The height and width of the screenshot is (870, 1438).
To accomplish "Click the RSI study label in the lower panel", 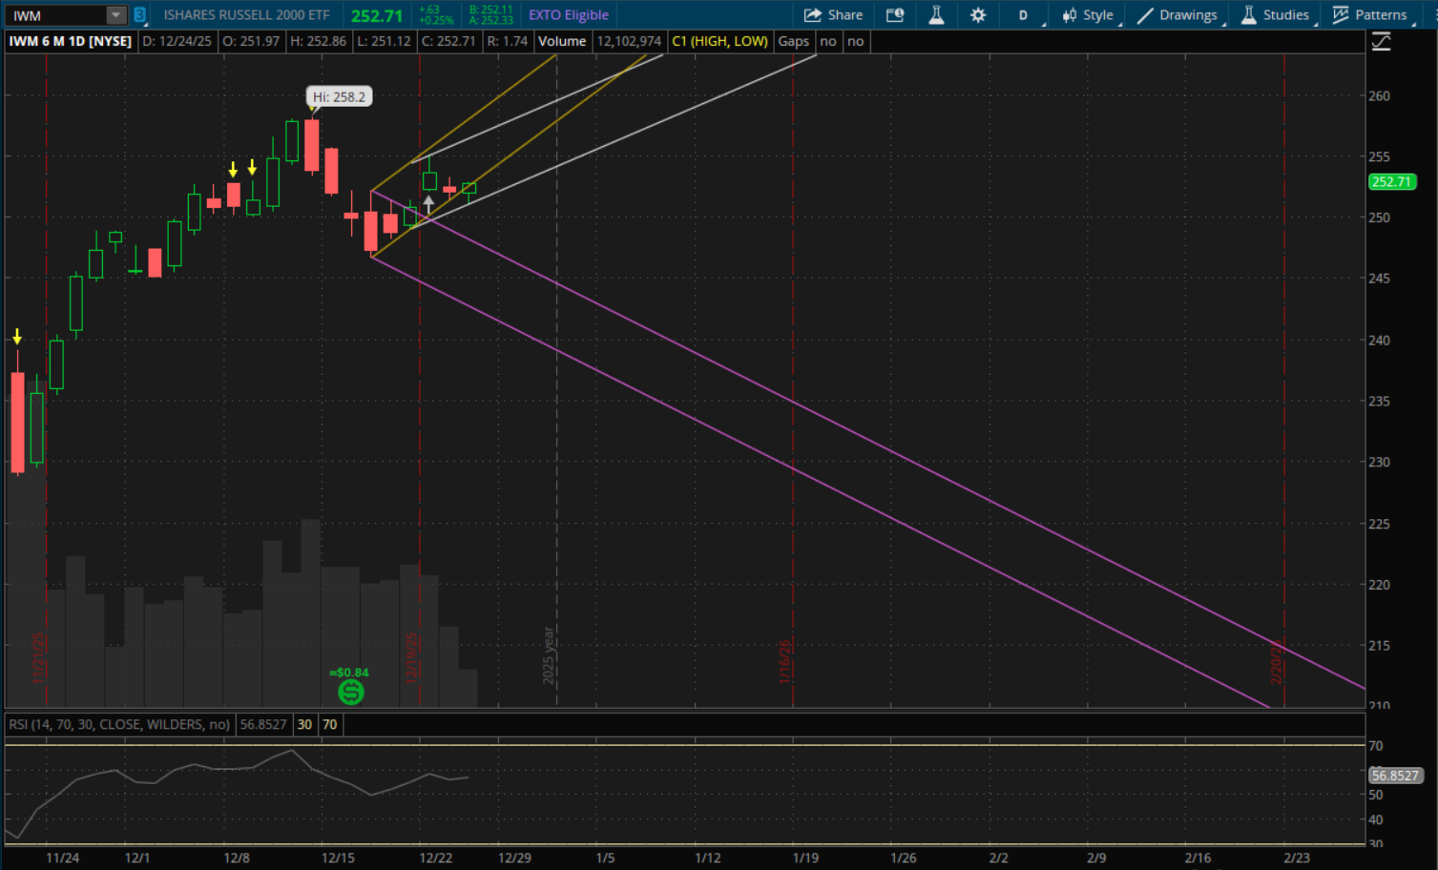I will click(119, 725).
